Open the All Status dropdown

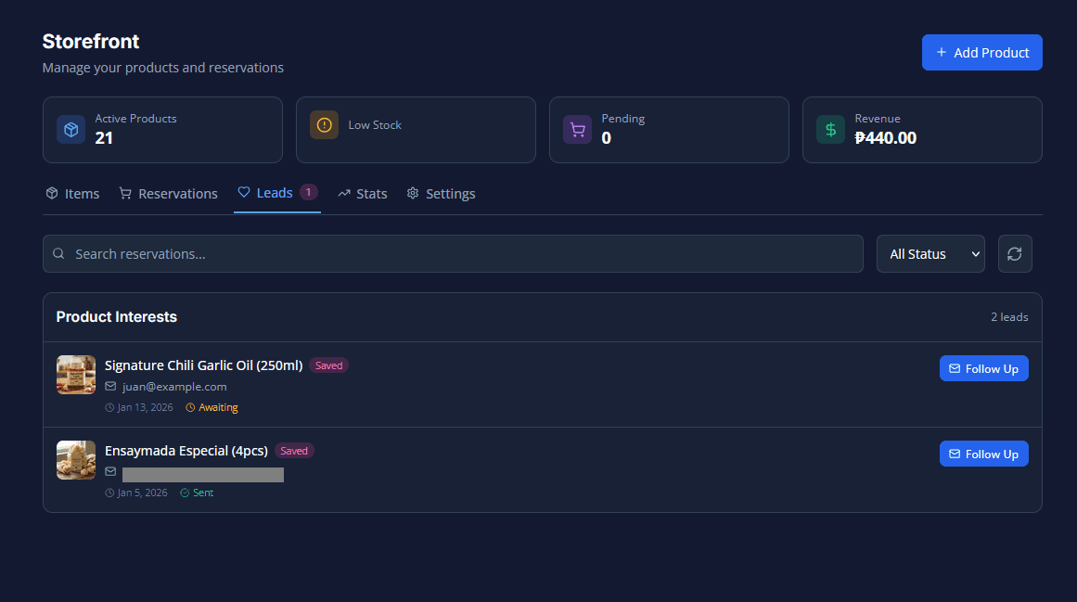(930, 254)
